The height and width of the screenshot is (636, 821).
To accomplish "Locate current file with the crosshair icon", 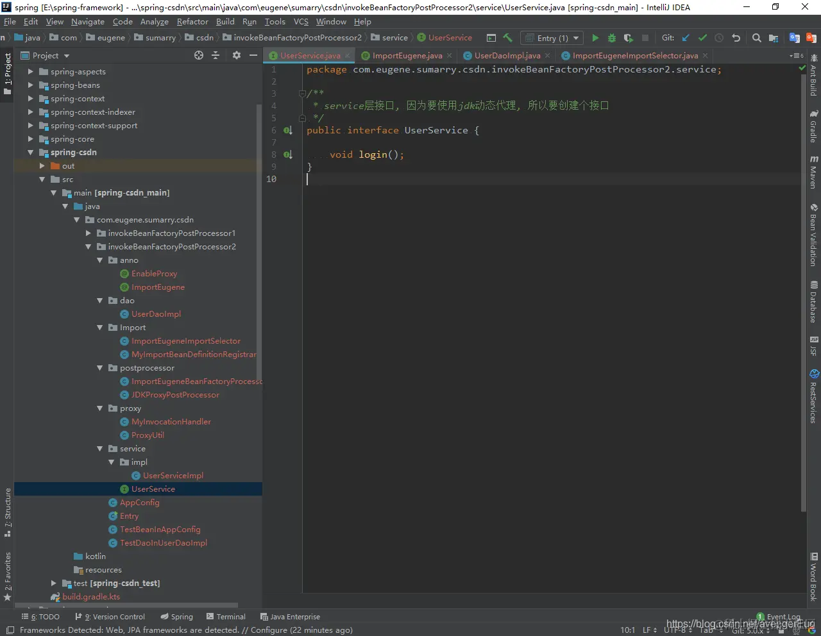I will [199, 56].
